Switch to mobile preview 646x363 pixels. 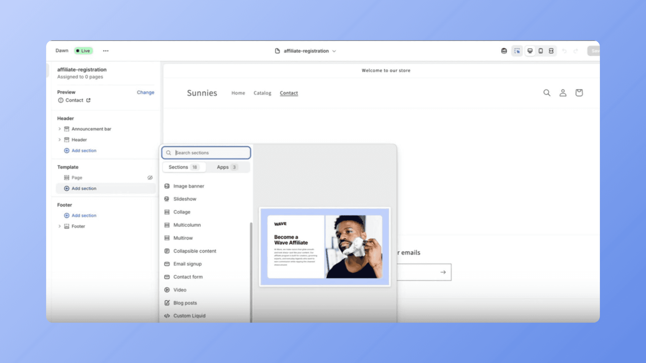(541, 51)
